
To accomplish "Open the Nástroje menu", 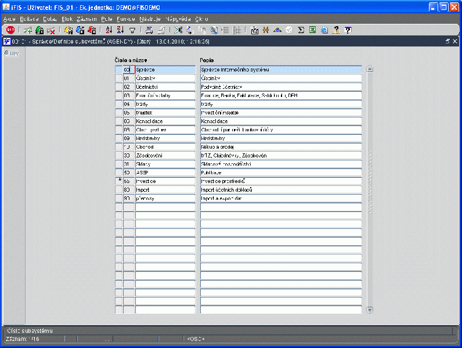I will point(150,19).
